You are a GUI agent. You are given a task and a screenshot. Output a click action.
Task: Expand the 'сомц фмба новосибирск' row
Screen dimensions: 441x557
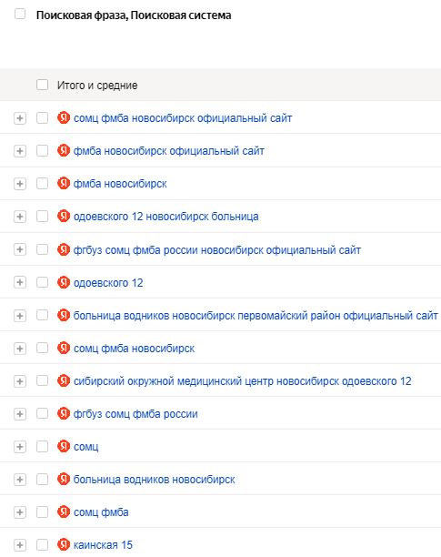[x=20, y=348]
